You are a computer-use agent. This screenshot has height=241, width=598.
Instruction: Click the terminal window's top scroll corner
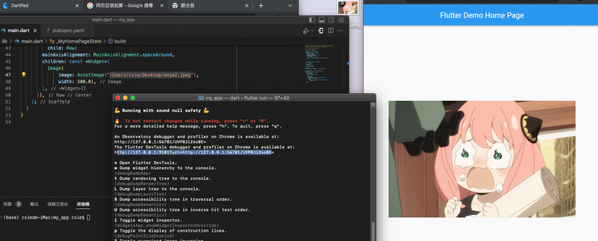[x=373, y=105]
